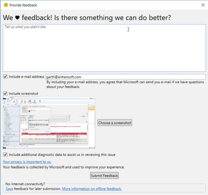Click inside the 'Tell us what you didn't like' box
208x195 pixels.
pyautogui.click(x=104, y=48)
